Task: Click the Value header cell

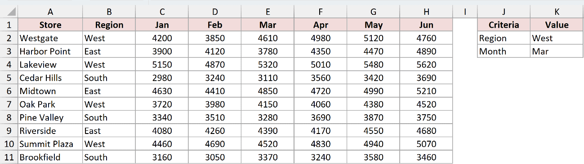Action: click(557, 25)
